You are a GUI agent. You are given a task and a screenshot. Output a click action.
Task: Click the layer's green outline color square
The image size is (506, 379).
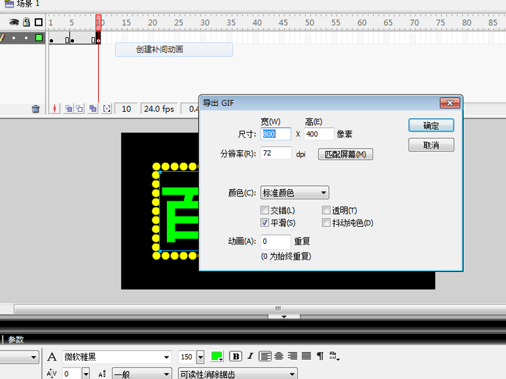coord(39,38)
